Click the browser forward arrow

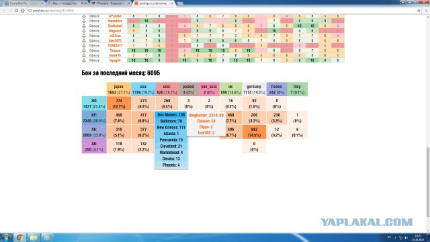(x=10, y=11)
